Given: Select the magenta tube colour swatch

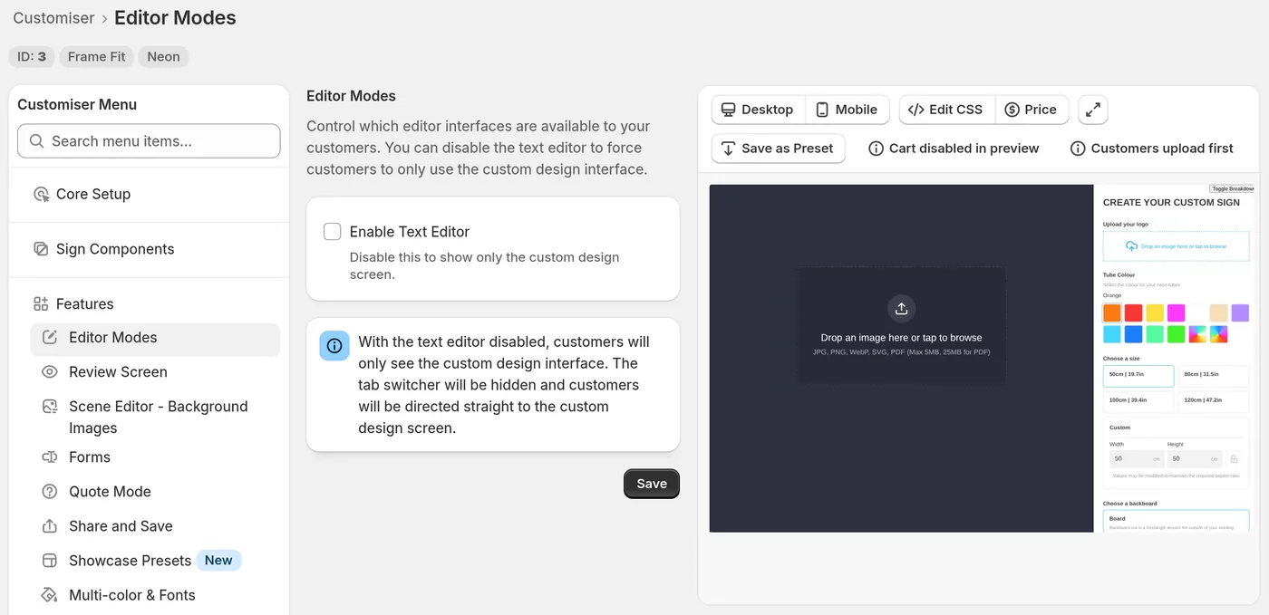Looking at the screenshot, I should [x=1176, y=312].
